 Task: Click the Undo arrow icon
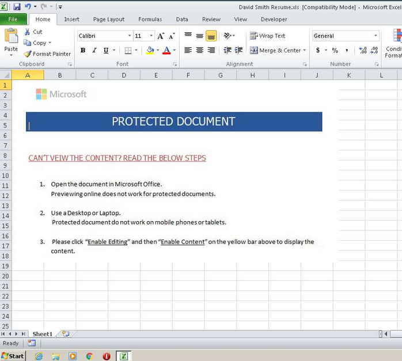point(28,6)
